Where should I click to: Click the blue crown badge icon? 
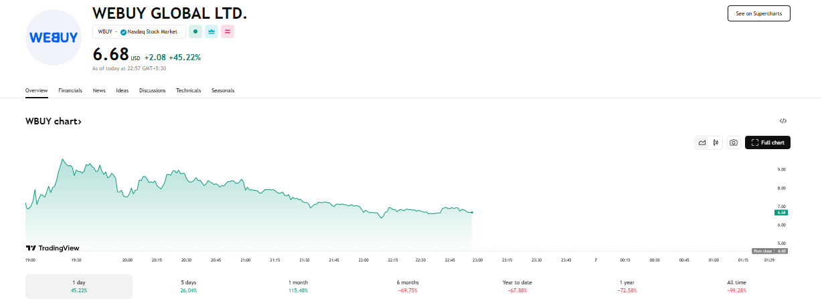(x=212, y=31)
